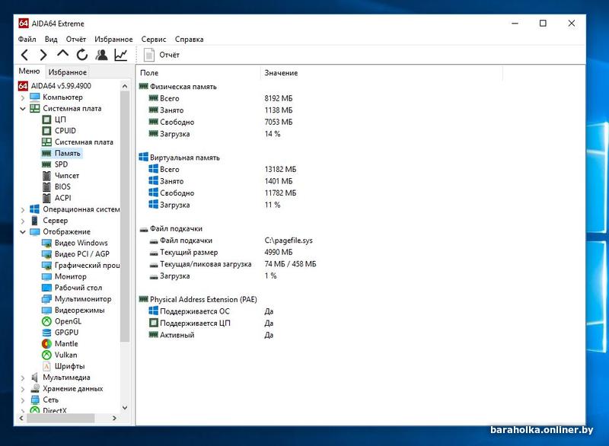
Task: Open the Избранное menu in the menu bar
Action: 113,40
